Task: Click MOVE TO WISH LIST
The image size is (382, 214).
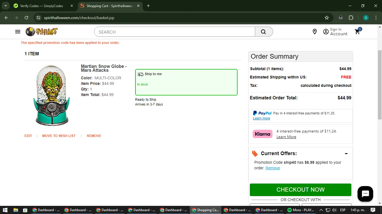Action: 59,136
